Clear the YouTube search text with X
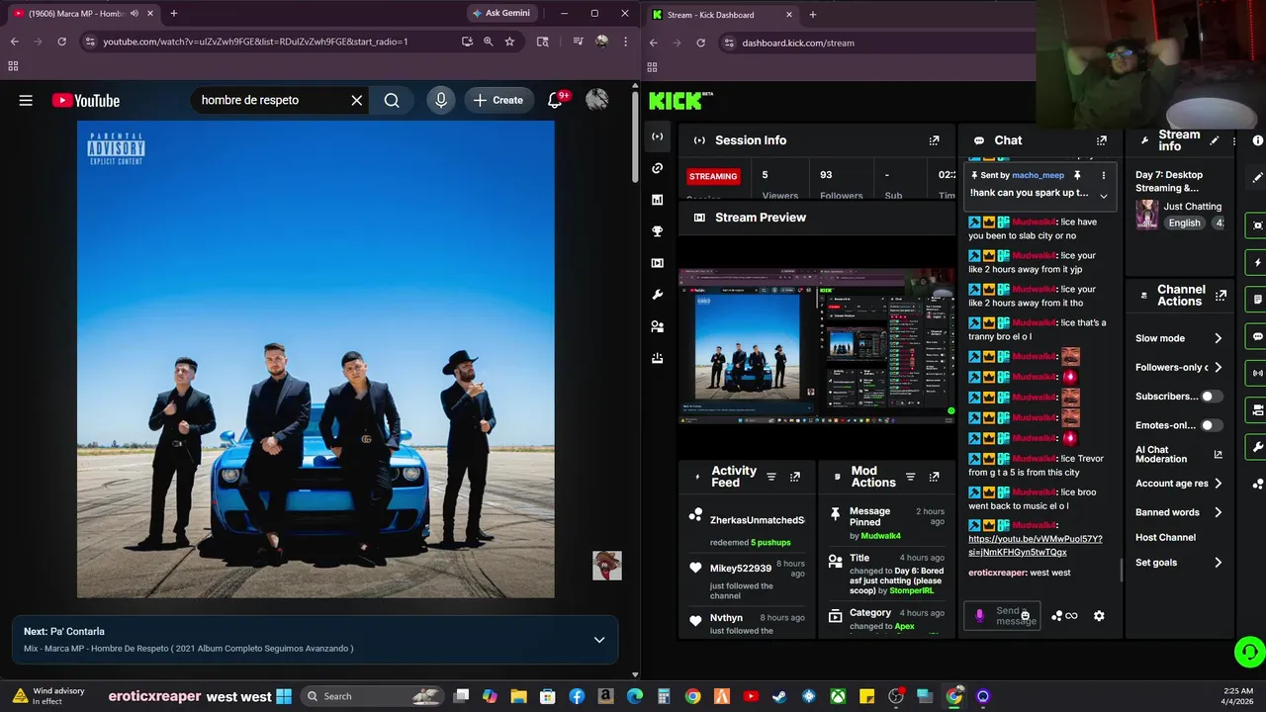Screen dimensions: 1266x712 (357, 100)
